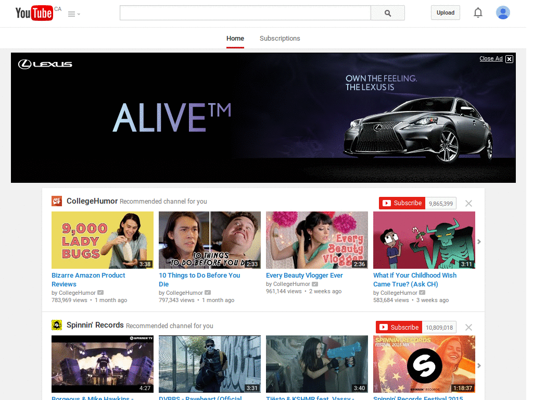Click the magnifier search button
Viewport: 533px width, 400px height.
[387, 13]
